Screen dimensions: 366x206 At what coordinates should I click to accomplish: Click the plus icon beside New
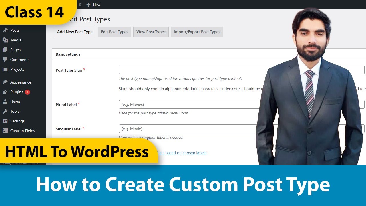(88, 5)
